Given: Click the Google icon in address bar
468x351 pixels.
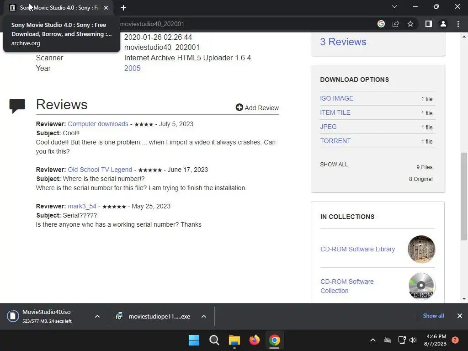Looking at the screenshot, I should (x=381, y=24).
